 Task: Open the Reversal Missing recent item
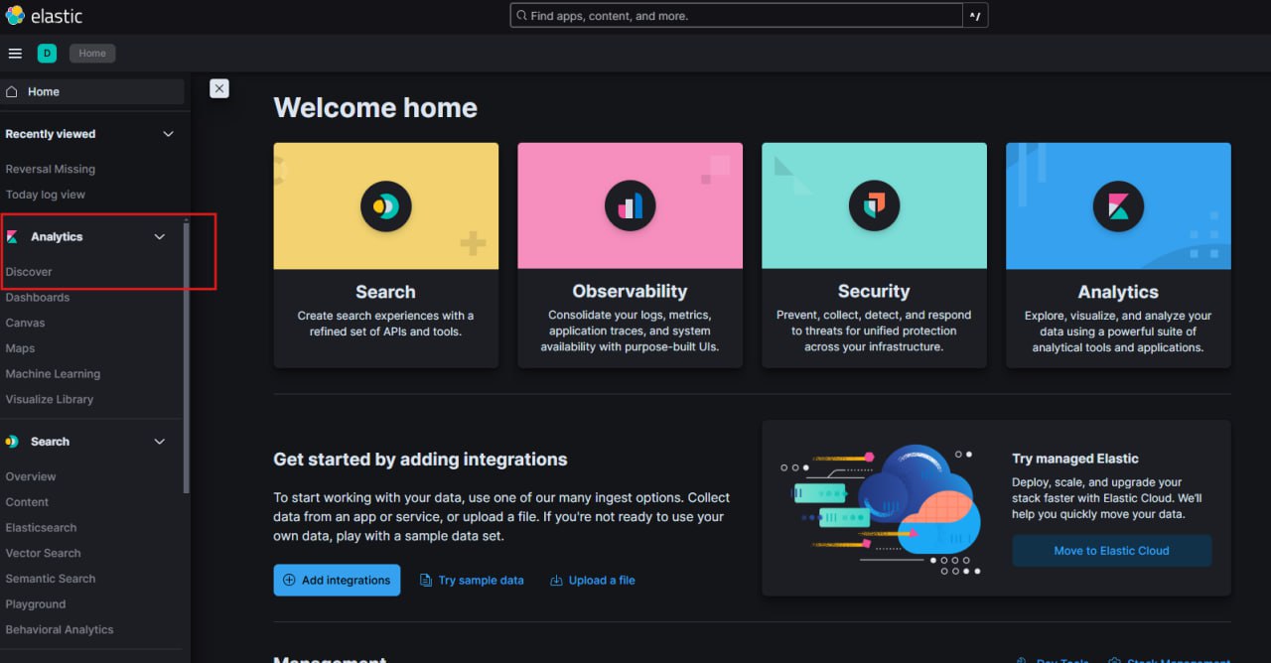51,169
